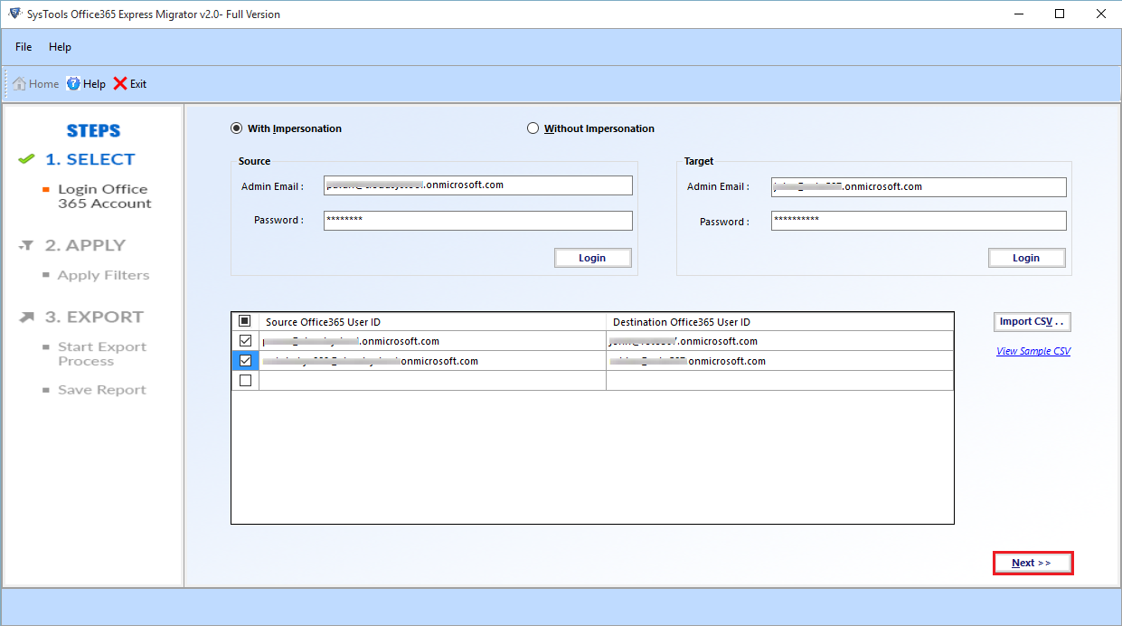Click second row source user ID cell
The image size is (1122, 626).
coord(432,361)
